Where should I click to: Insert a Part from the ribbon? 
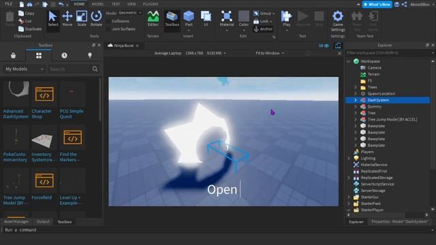click(x=189, y=18)
